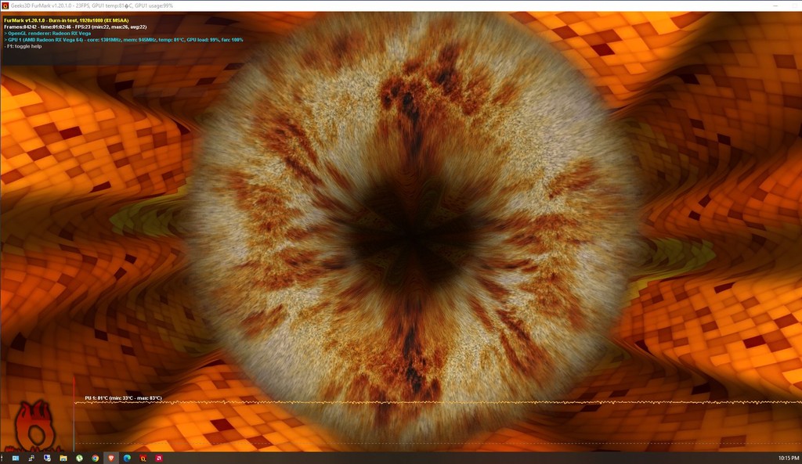Open Google Chrome from the taskbar
The image size is (802, 464).
(x=96, y=458)
